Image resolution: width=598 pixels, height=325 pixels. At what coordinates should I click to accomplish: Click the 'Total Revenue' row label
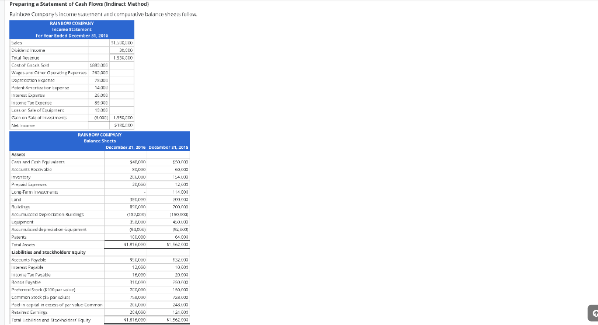click(x=26, y=58)
